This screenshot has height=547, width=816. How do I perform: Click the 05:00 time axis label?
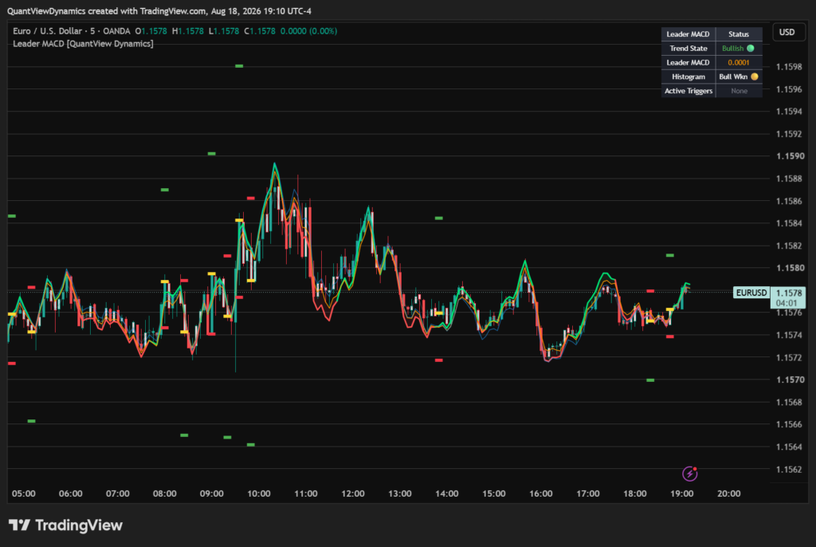pyautogui.click(x=23, y=494)
